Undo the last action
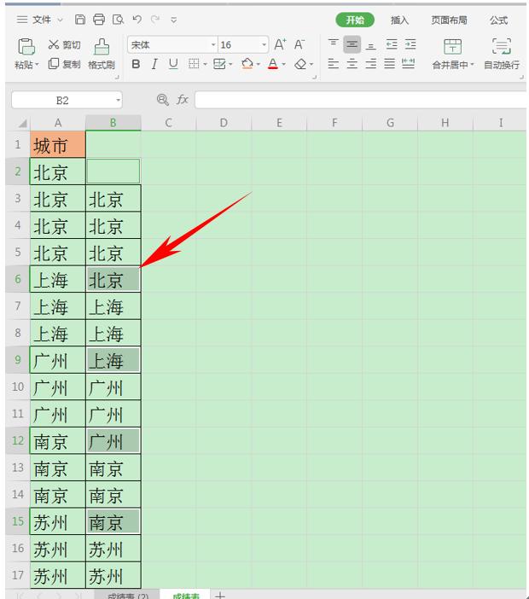The image size is (529, 599). 137,20
